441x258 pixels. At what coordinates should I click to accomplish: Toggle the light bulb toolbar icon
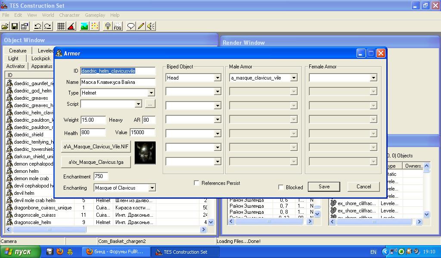(107, 26)
